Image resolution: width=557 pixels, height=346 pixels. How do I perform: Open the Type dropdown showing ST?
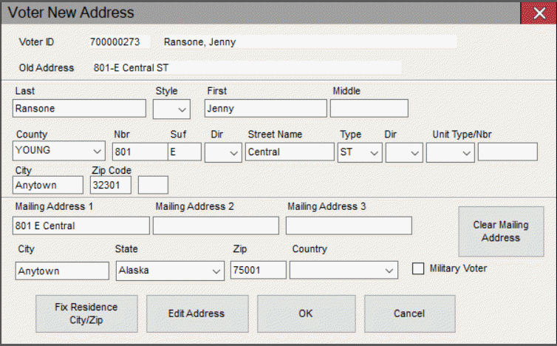click(360, 153)
